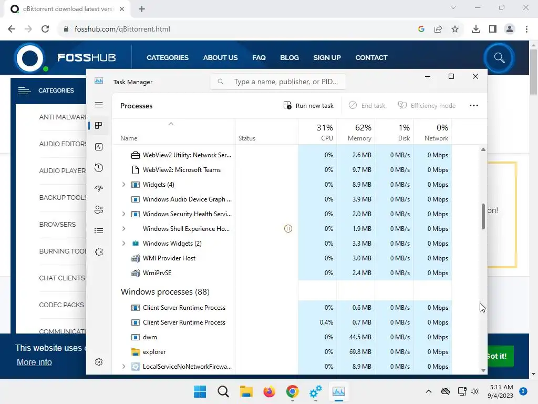Click Task Manager search field
The image size is (538, 404).
point(278,82)
